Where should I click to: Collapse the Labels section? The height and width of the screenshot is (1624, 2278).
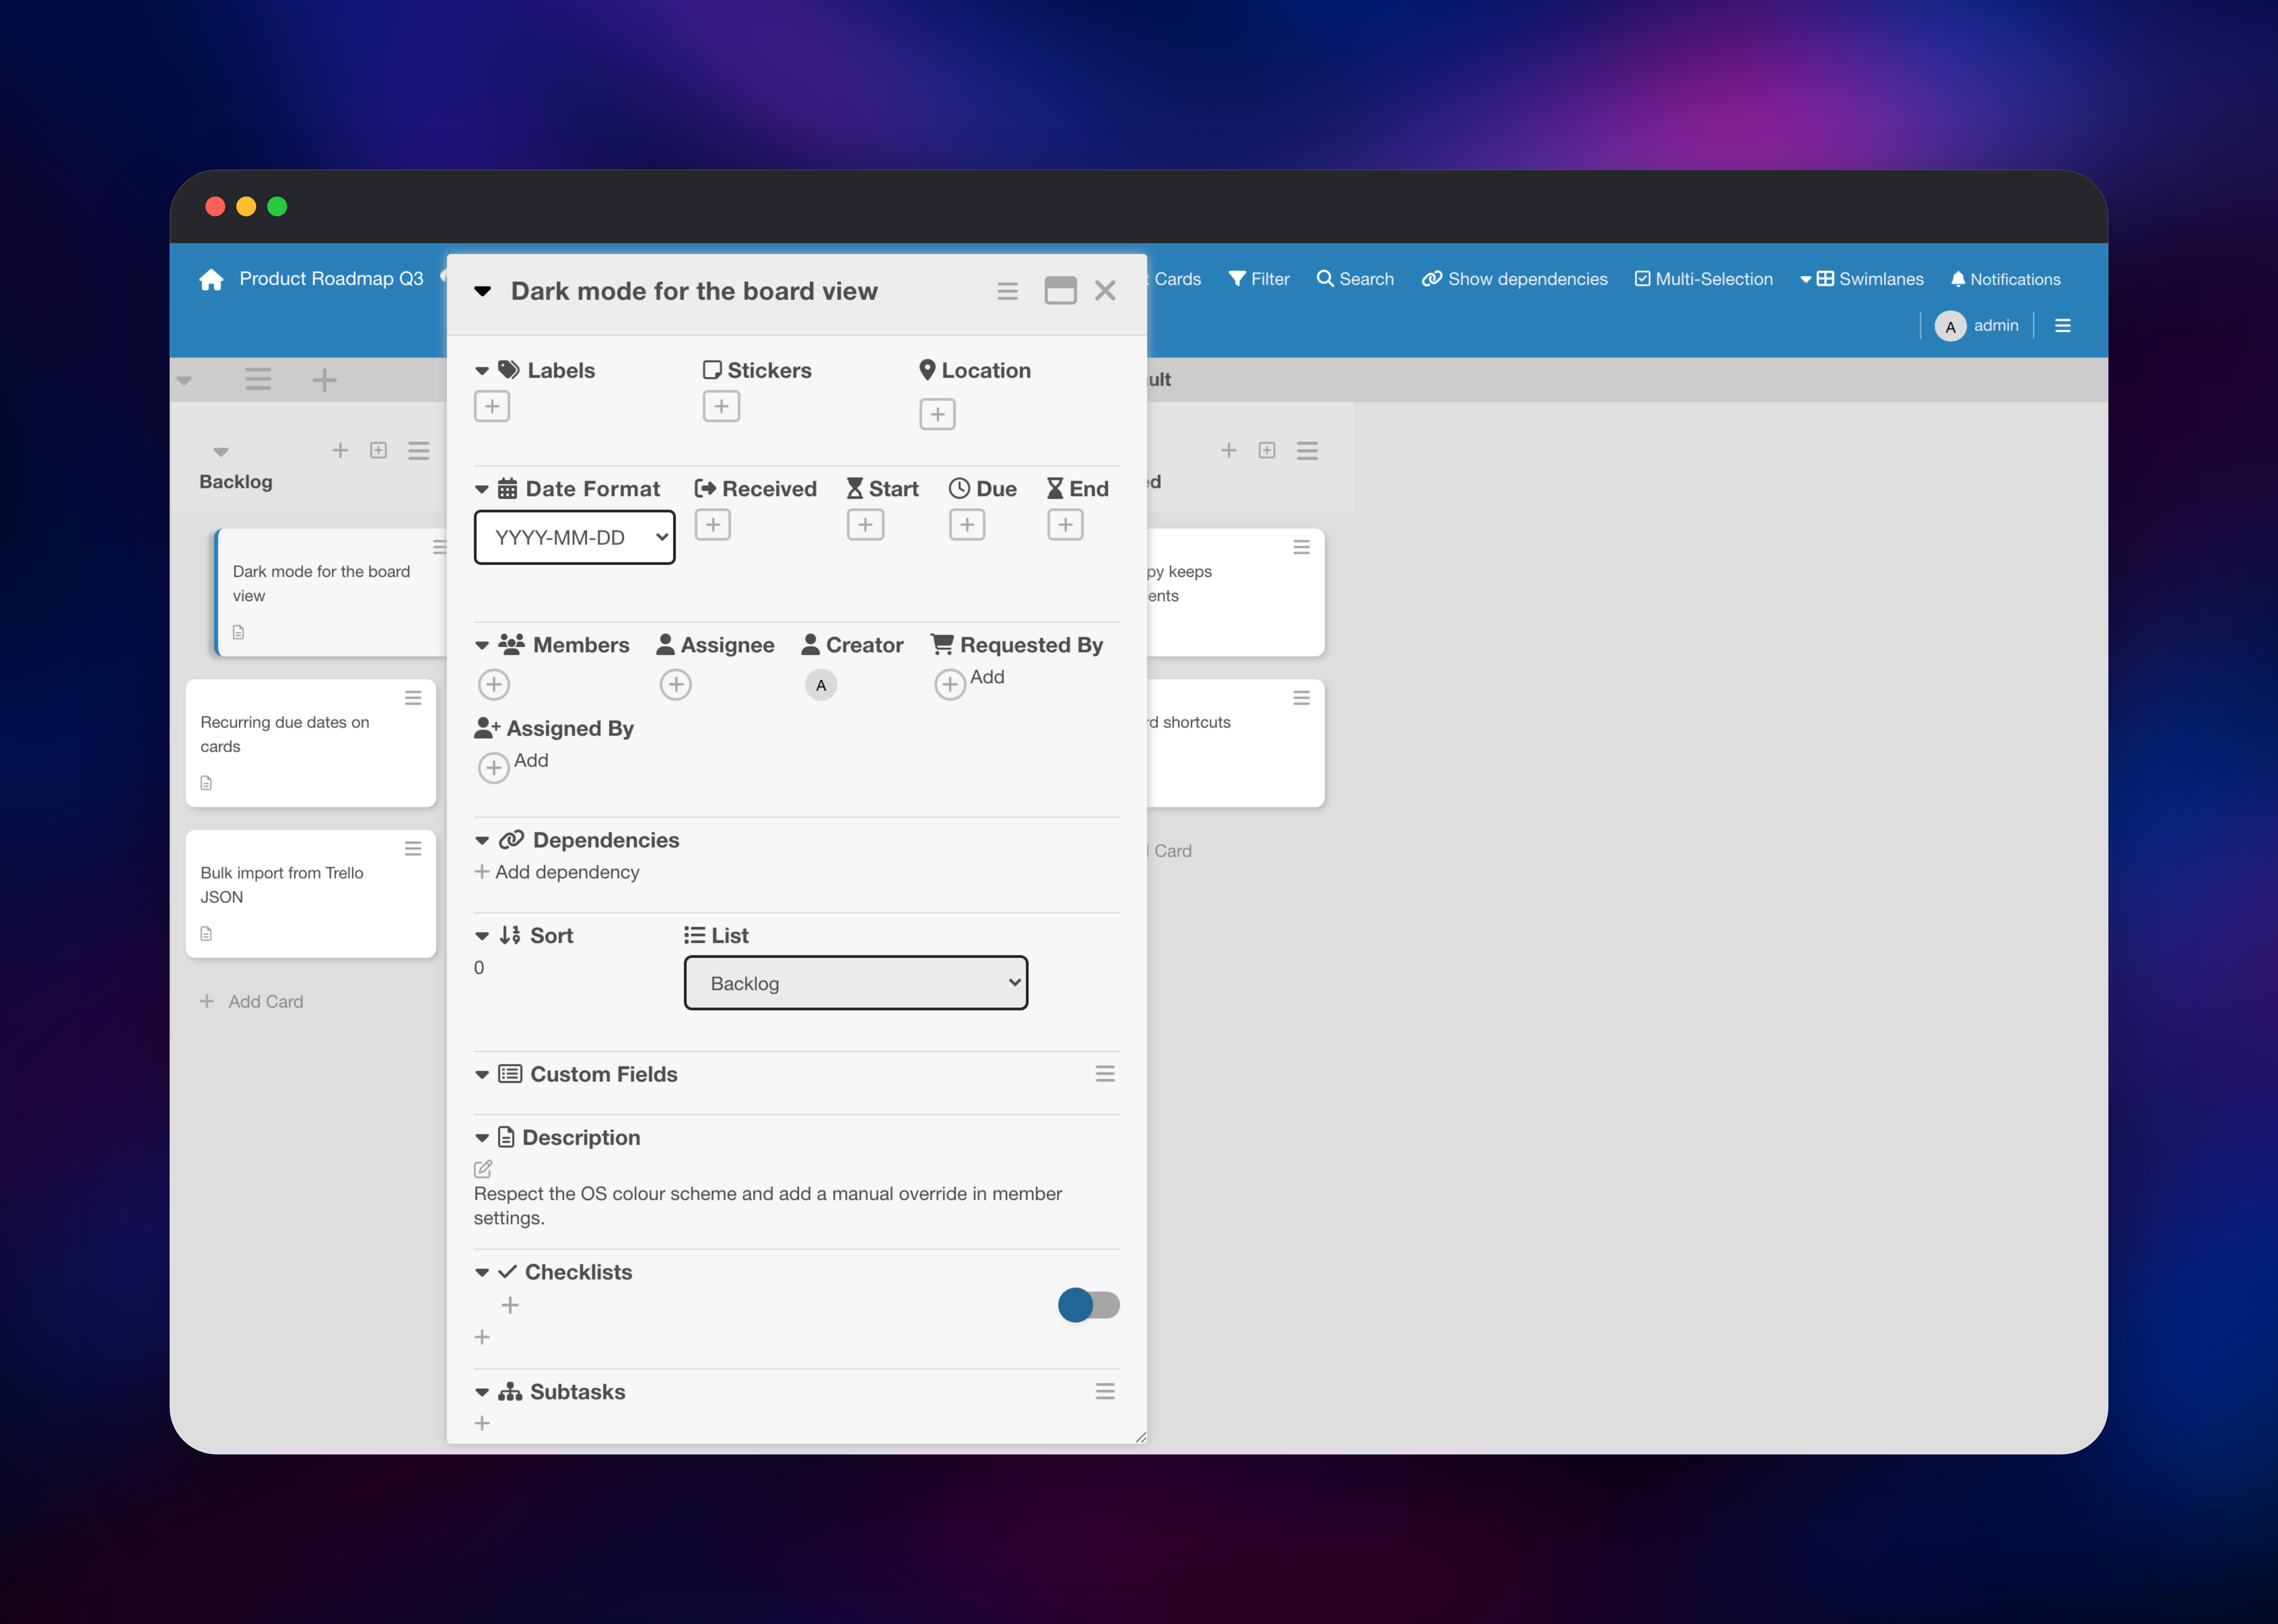(482, 371)
